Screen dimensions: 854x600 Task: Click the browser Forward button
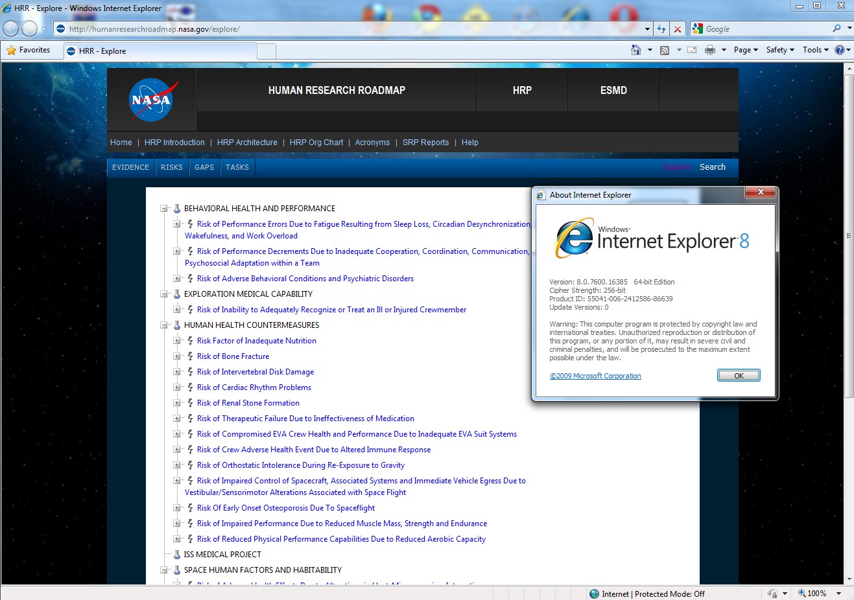[29, 29]
